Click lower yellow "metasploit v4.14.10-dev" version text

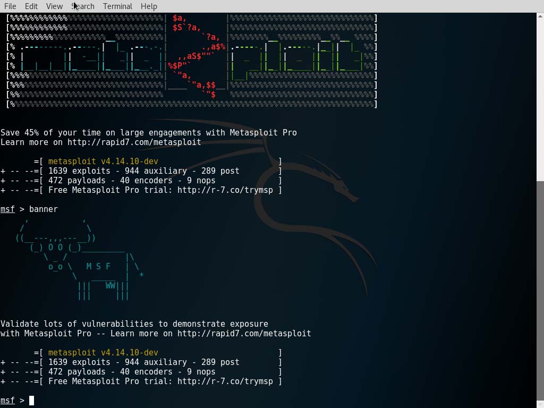103,353
